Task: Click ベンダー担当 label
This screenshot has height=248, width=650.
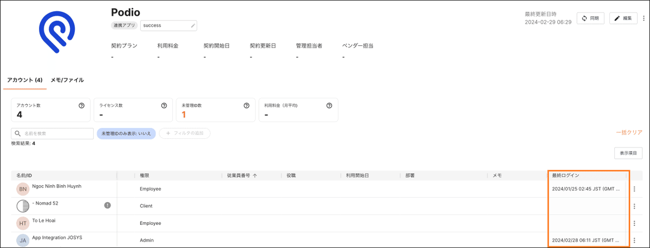Action: (358, 46)
